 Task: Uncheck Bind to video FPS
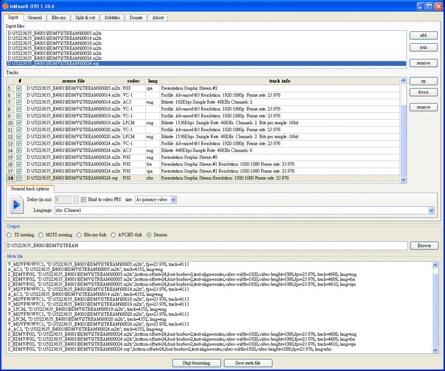84,199
